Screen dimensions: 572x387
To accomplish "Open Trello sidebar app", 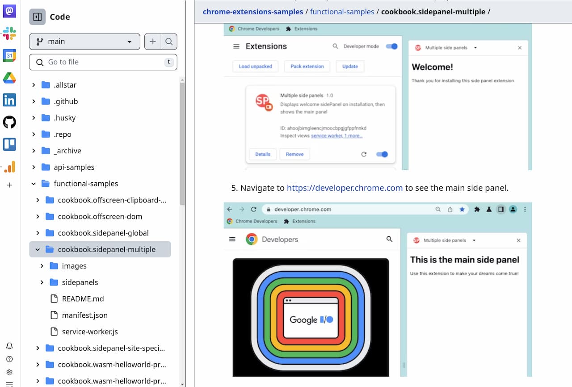I will click(9, 144).
